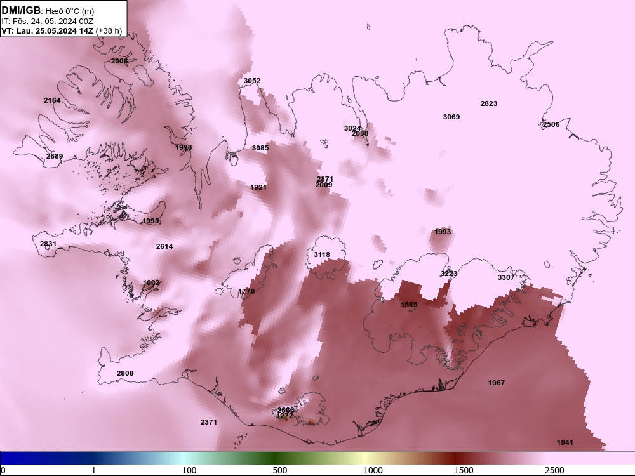Screen dimensions: 635x476
Task: Click the map value 2666
Action: (x=286, y=411)
